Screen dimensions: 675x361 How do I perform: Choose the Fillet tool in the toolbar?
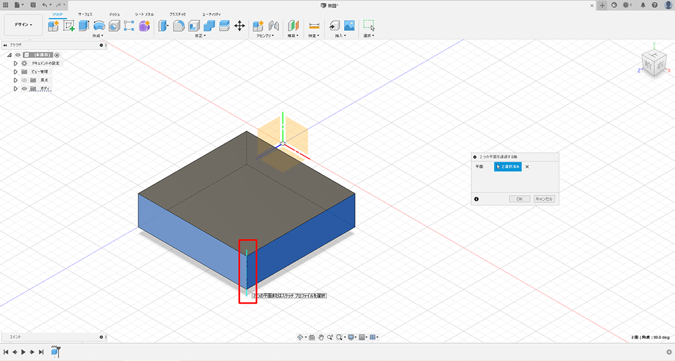(x=179, y=26)
